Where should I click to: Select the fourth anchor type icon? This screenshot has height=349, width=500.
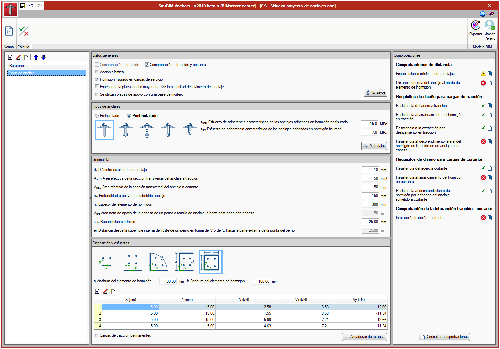click(x=168, y=130)
